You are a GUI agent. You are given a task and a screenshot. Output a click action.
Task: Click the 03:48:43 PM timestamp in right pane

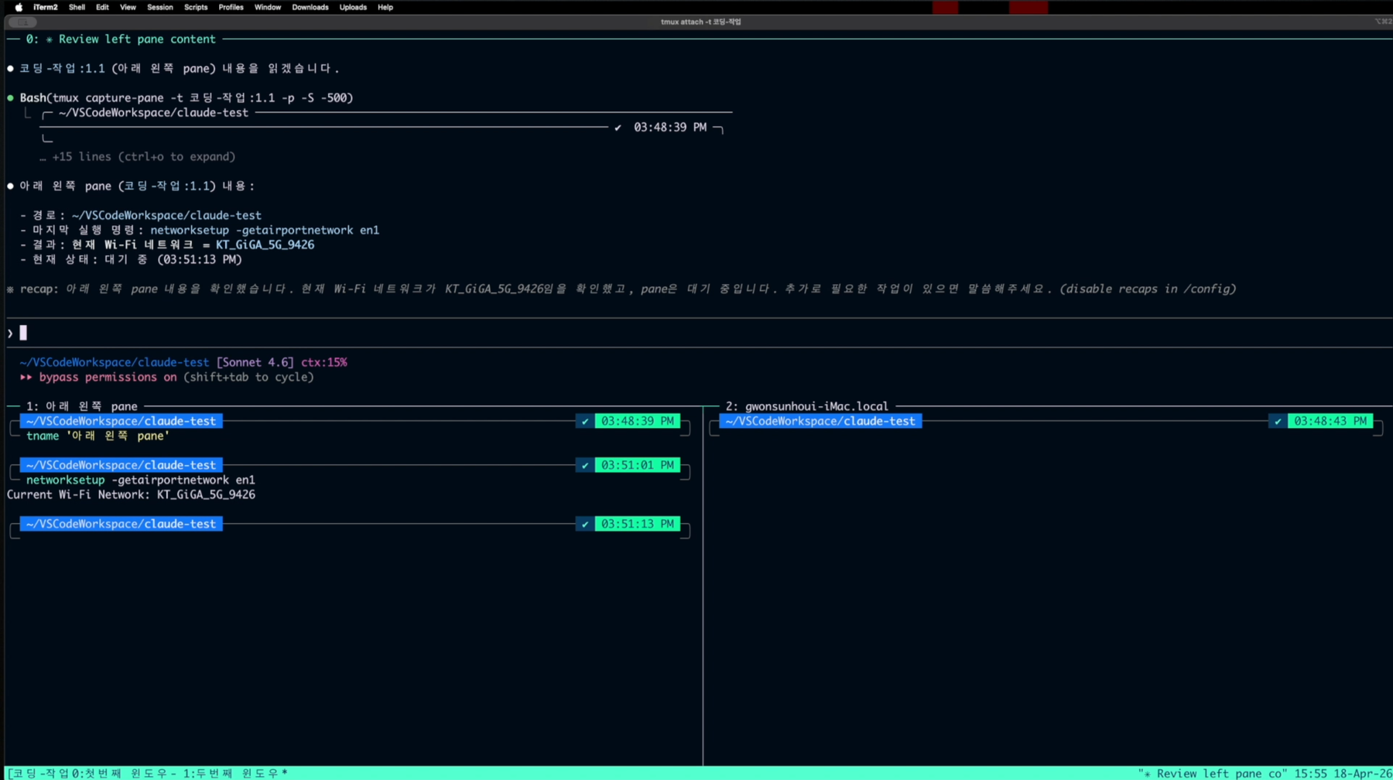pos(1330,421)
